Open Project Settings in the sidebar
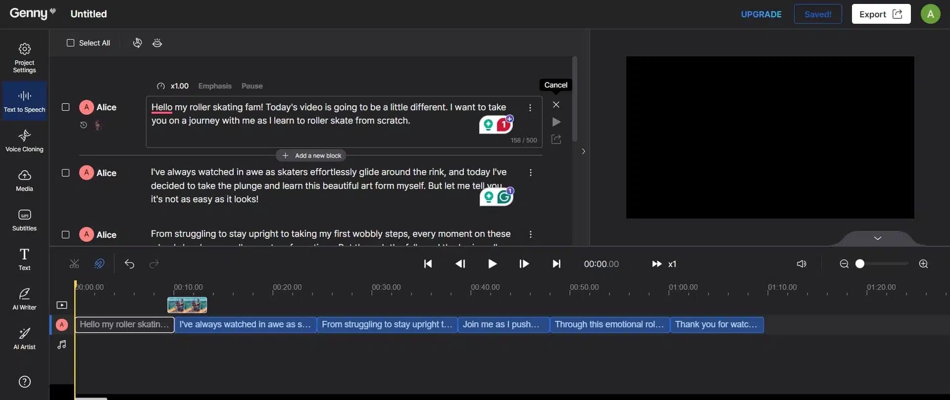Image resolution: width=950 pixels, height=400 pixels. coord(24,58)
